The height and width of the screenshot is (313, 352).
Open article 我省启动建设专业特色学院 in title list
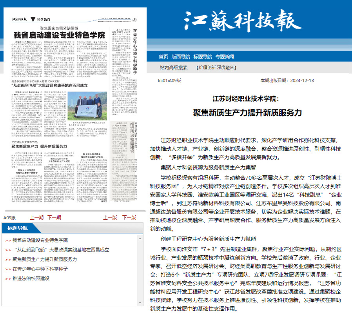(40, 240)
